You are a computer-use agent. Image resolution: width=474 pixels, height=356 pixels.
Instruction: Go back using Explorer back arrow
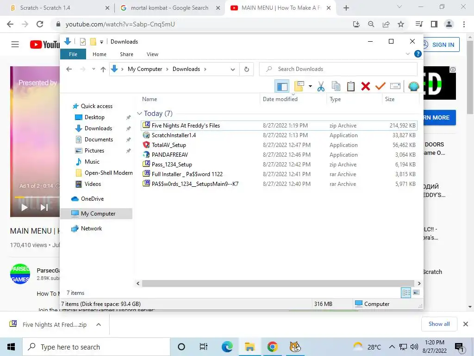(69, 70)
